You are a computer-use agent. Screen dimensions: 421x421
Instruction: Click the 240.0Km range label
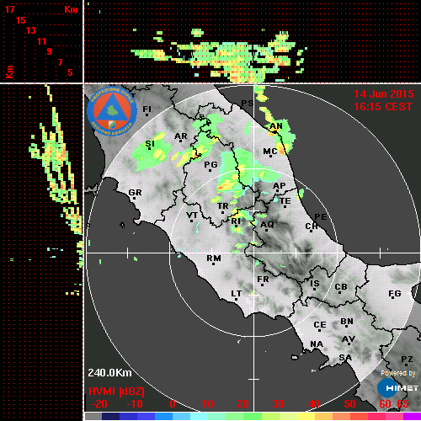(109, 373)
